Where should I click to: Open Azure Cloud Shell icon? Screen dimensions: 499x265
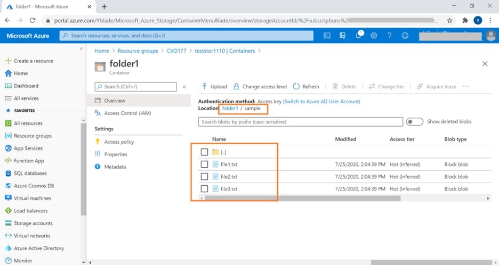[327, 36]
